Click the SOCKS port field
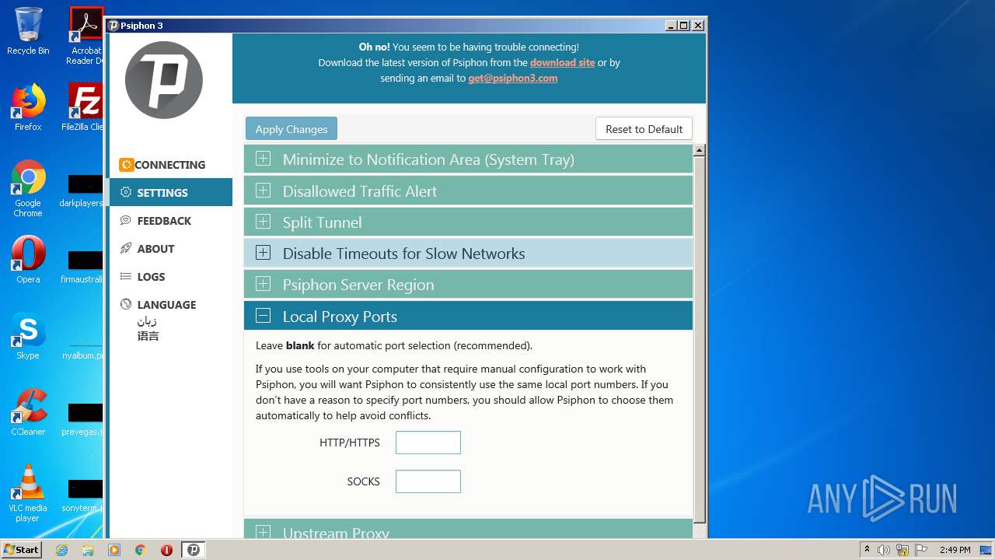The width and height of the screenshot is (995, 560). (x=428, y=481)
